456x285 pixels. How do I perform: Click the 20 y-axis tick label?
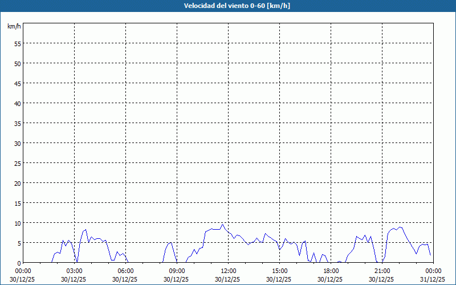click(17, 183)
